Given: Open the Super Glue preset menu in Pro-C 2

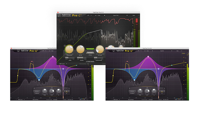Looking at the screenshot, I should pyautogui.click(x=116, y=15).
